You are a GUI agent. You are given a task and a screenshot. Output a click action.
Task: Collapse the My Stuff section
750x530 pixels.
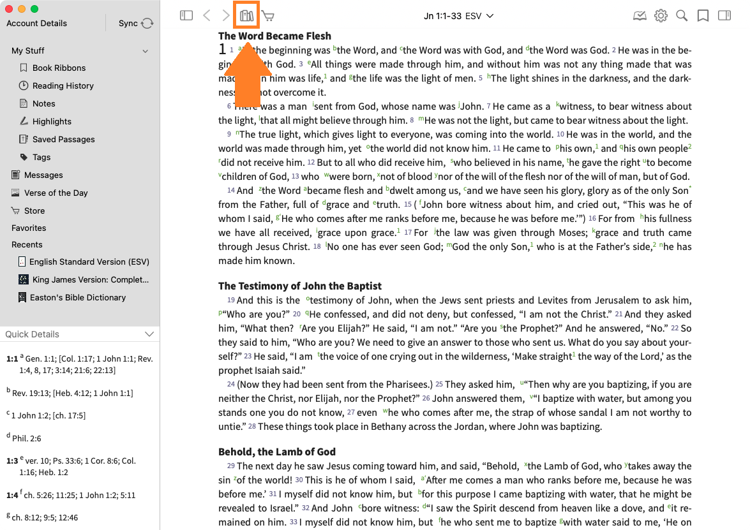(x=146, y=51)
